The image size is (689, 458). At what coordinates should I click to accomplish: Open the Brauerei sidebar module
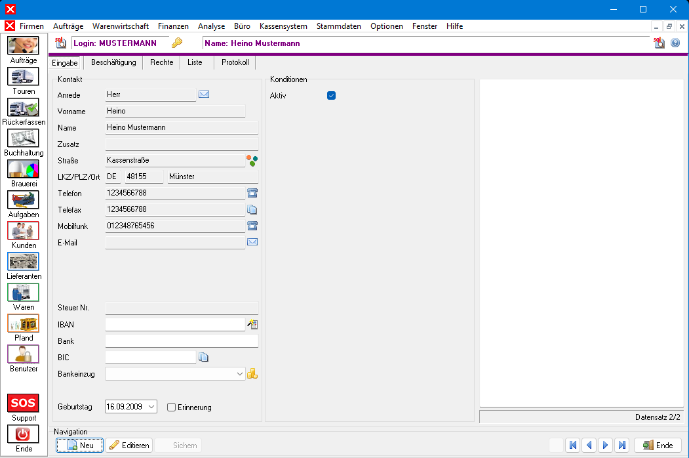[x=23, y=169]
